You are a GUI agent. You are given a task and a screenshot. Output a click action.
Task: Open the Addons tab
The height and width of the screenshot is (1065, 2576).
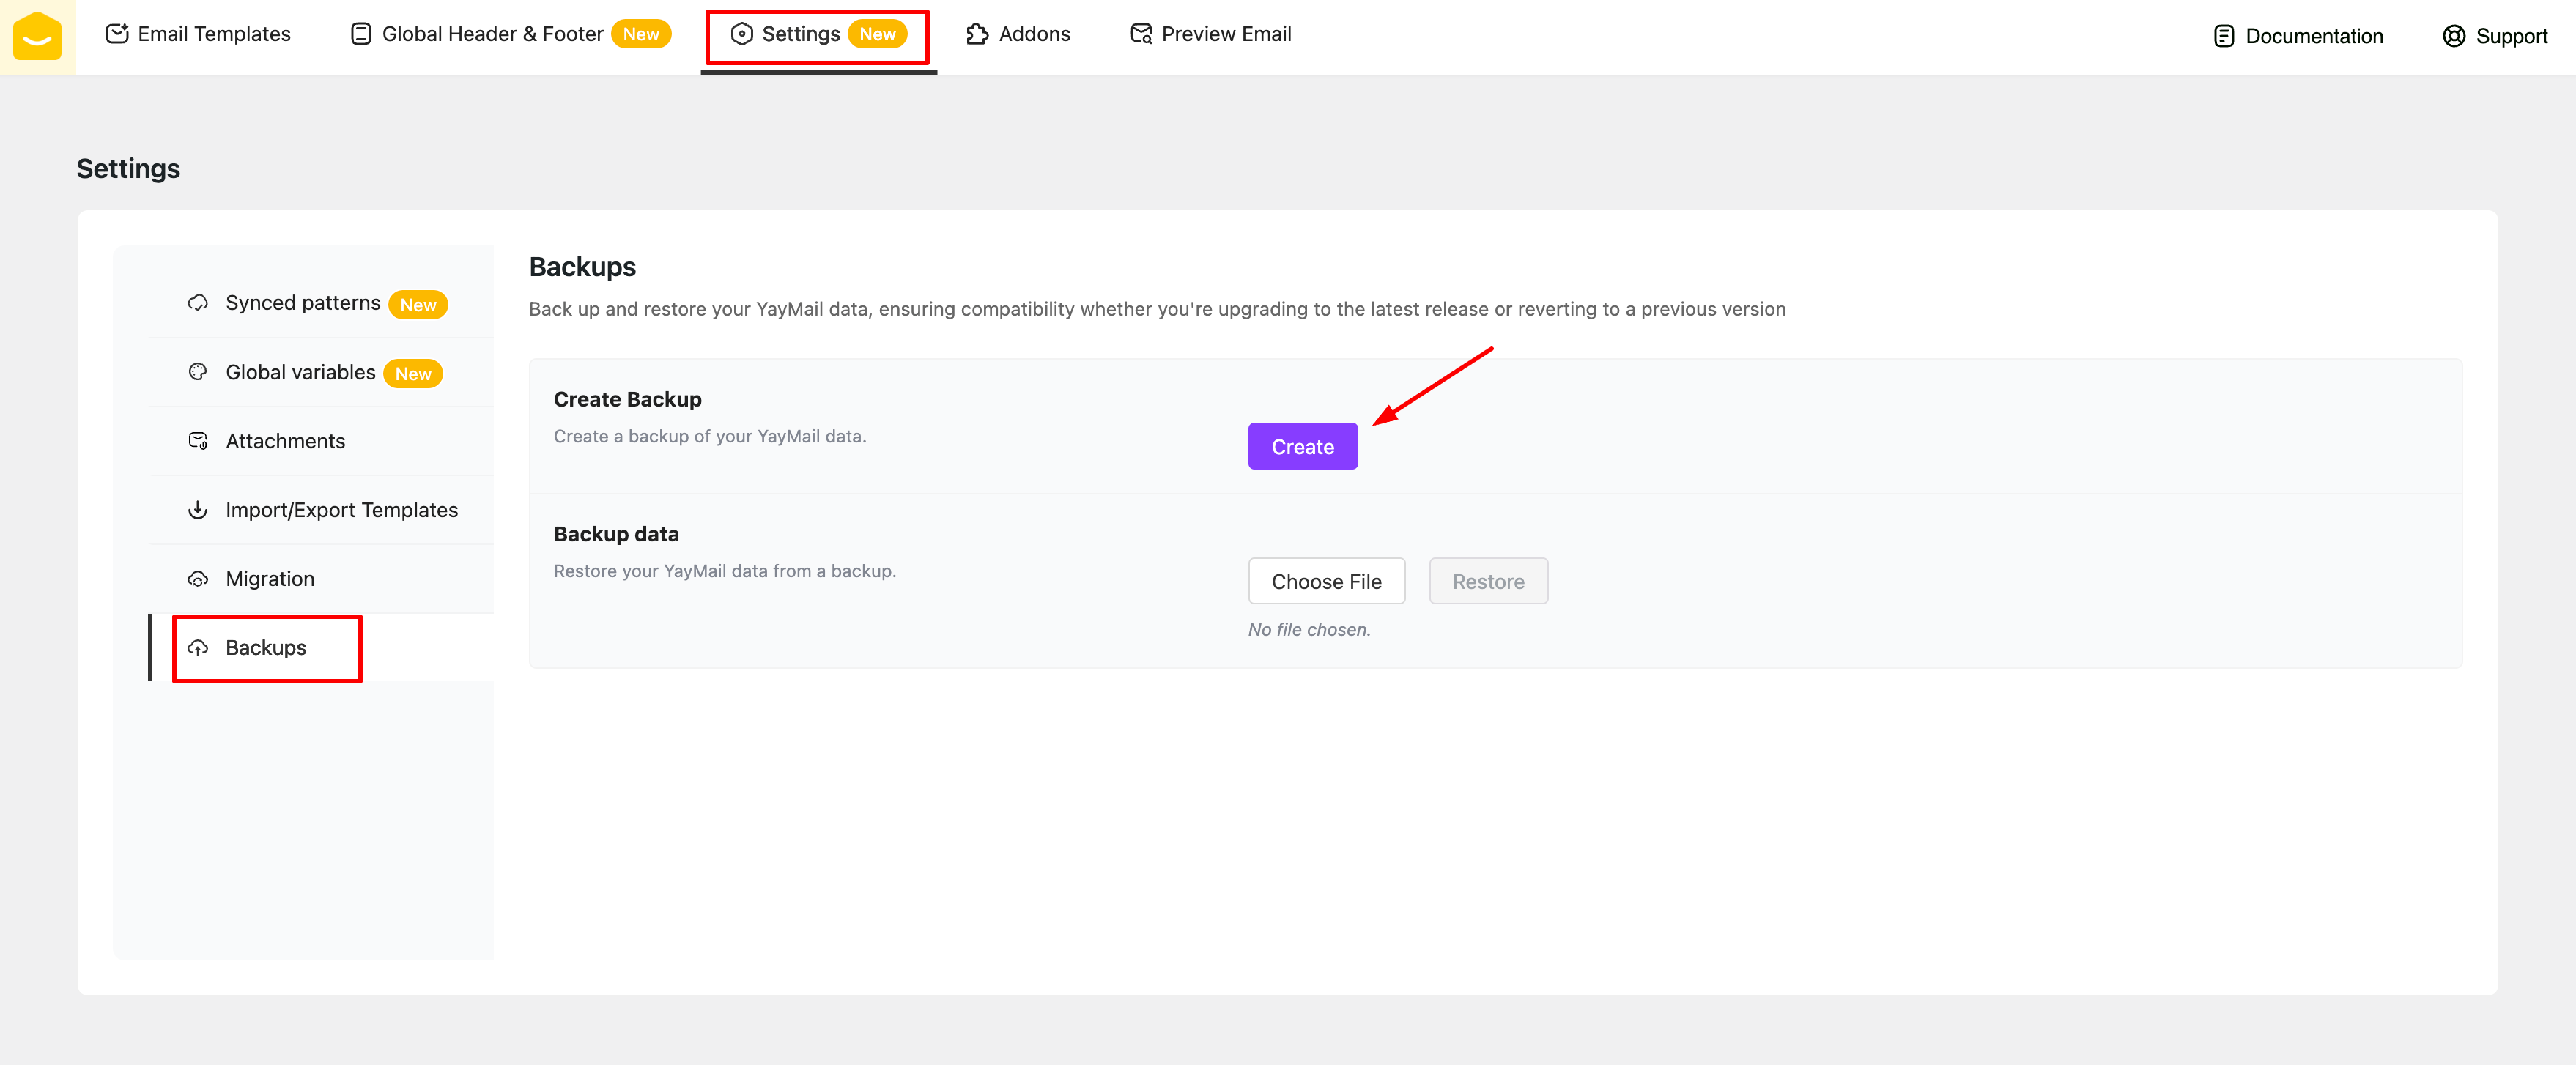click(1034, 34)
